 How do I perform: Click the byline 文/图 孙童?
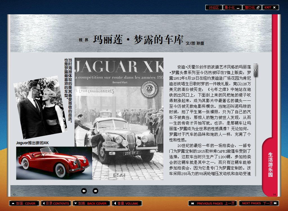pyautogui.click(x=195, y=43)
